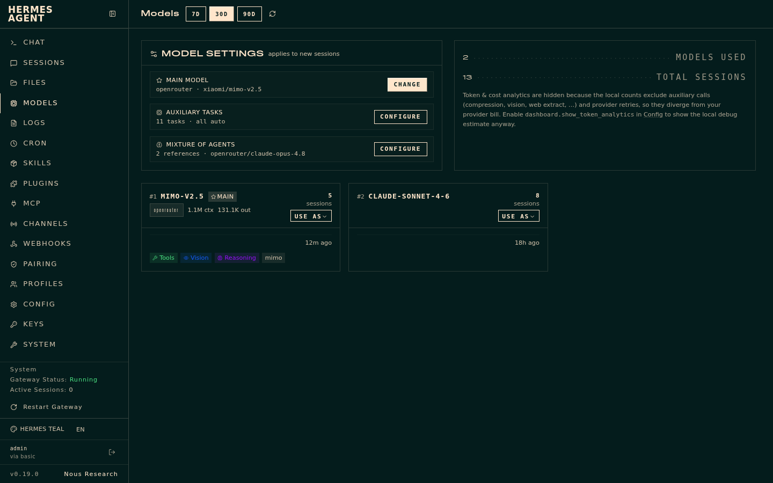Screen dimensions: 773x483
Task: Change the EN language setting
Action: 81,429
